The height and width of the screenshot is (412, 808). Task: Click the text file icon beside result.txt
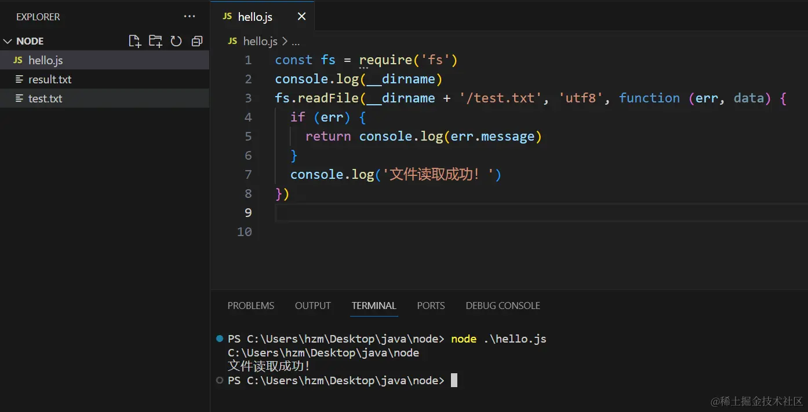pyautogui.click(x=19, y=79)
